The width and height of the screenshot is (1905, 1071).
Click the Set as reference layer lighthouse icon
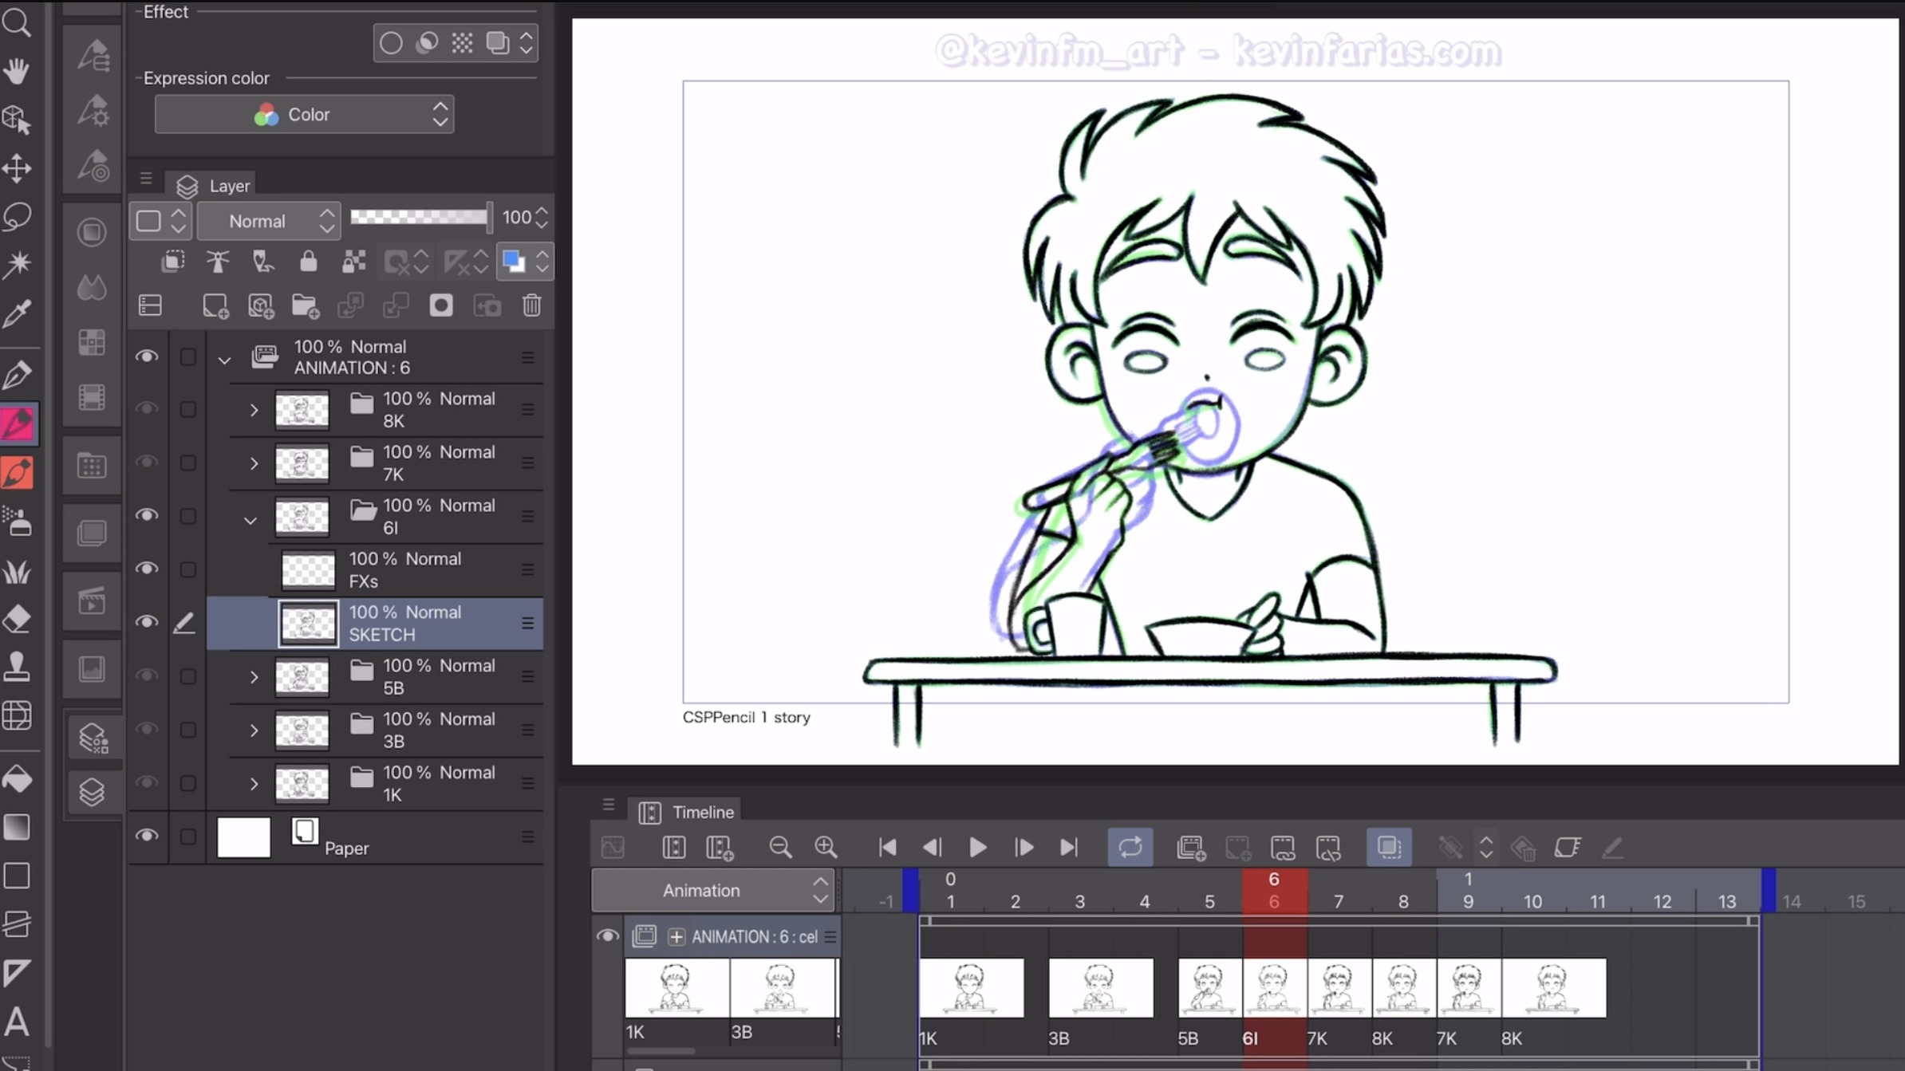click(x=217, y=262)
